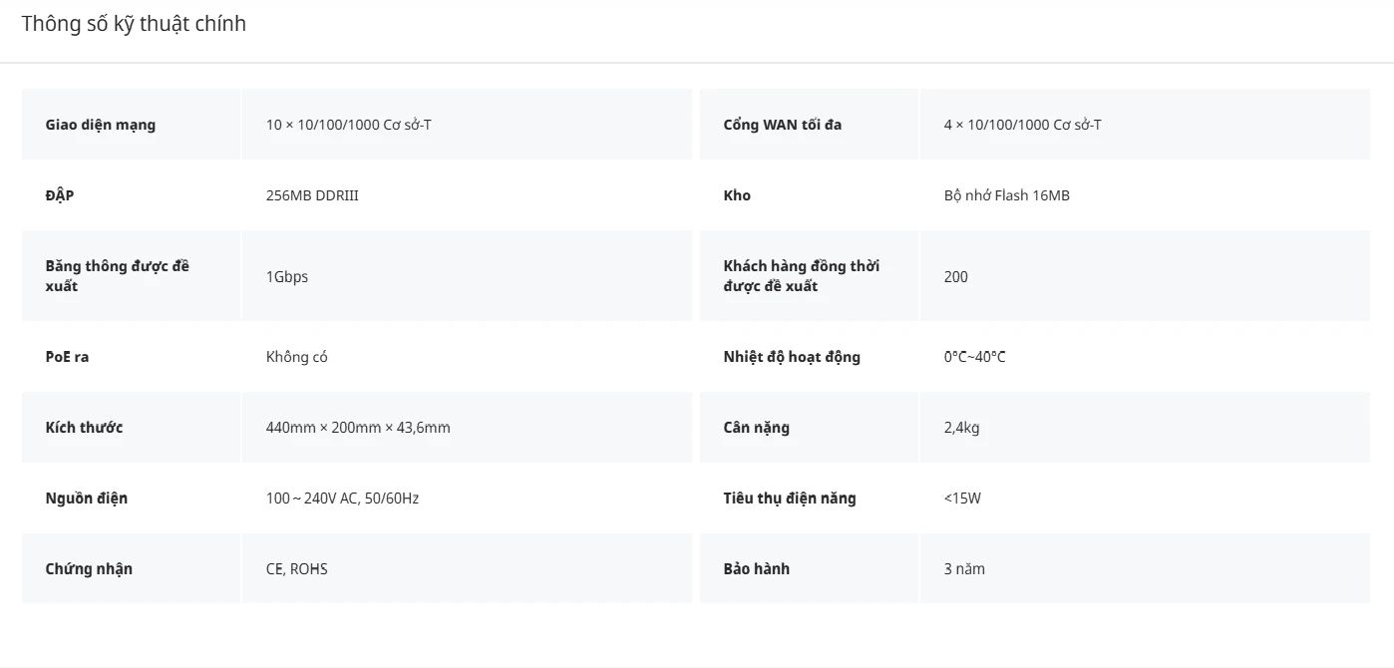Click the value 'CE, ROHS'

pyautogui.click(x=297, y=569)
